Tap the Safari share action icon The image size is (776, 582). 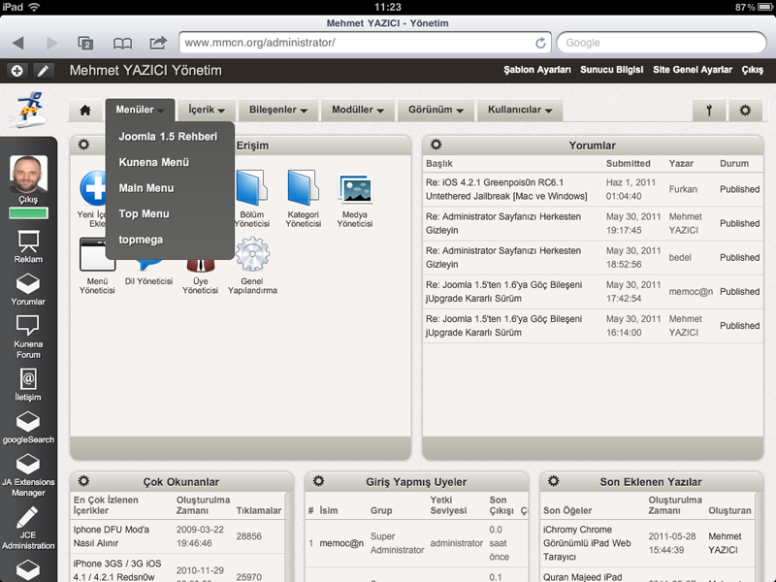coord(158,43)
